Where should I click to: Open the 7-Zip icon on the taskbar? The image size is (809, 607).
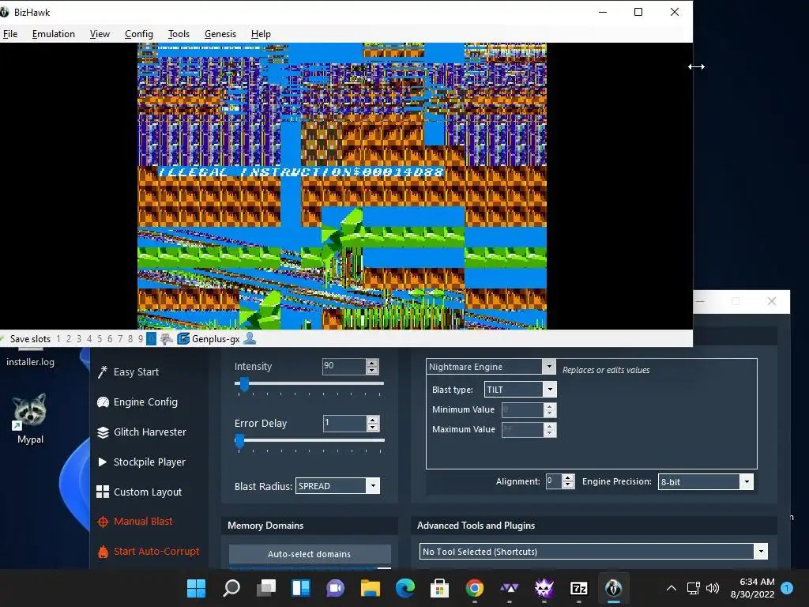pyautogui.click(x=579, y=588)
